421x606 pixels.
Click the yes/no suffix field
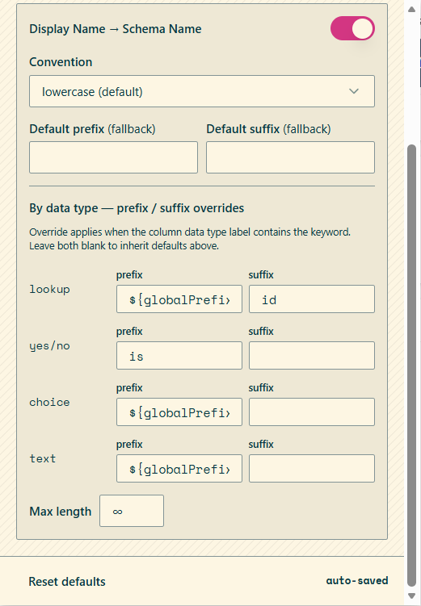coord(311,356)
